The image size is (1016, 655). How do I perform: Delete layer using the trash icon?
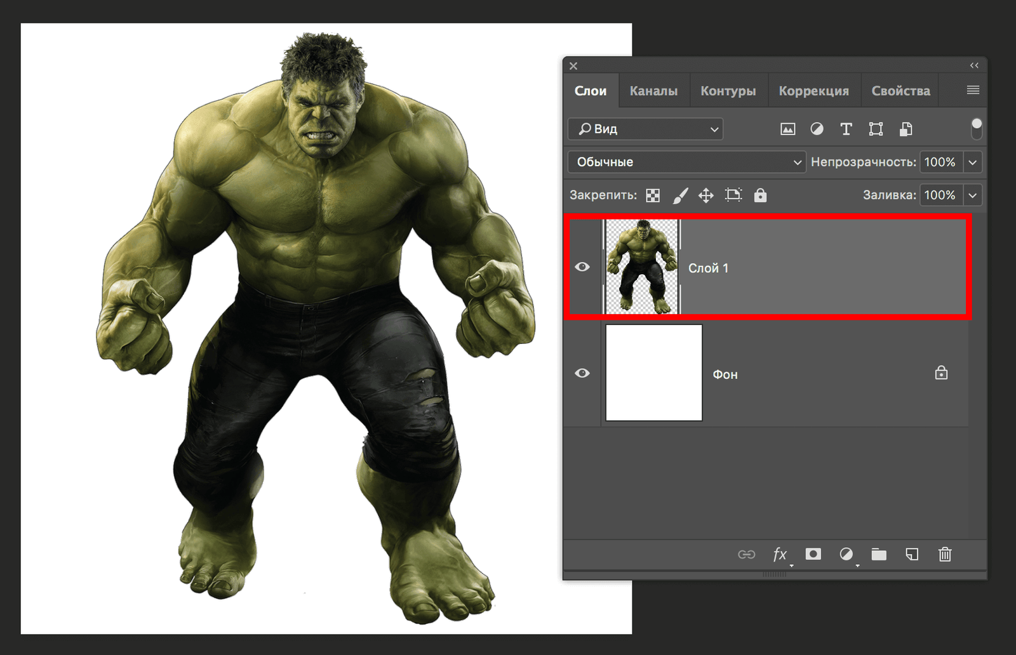[x=945, y=555]
